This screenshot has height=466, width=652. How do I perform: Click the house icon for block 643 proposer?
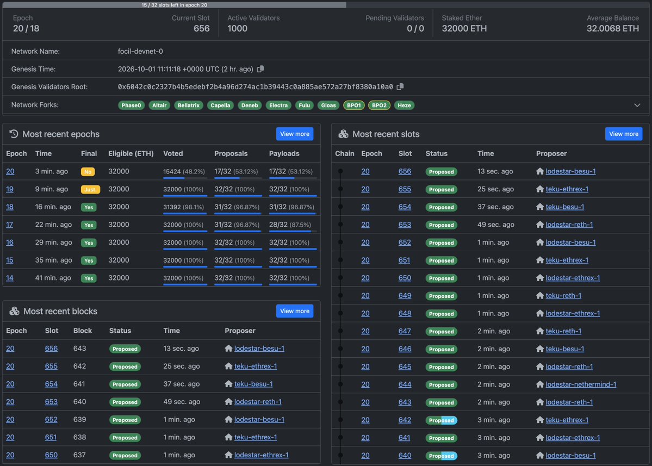[228, 349]
